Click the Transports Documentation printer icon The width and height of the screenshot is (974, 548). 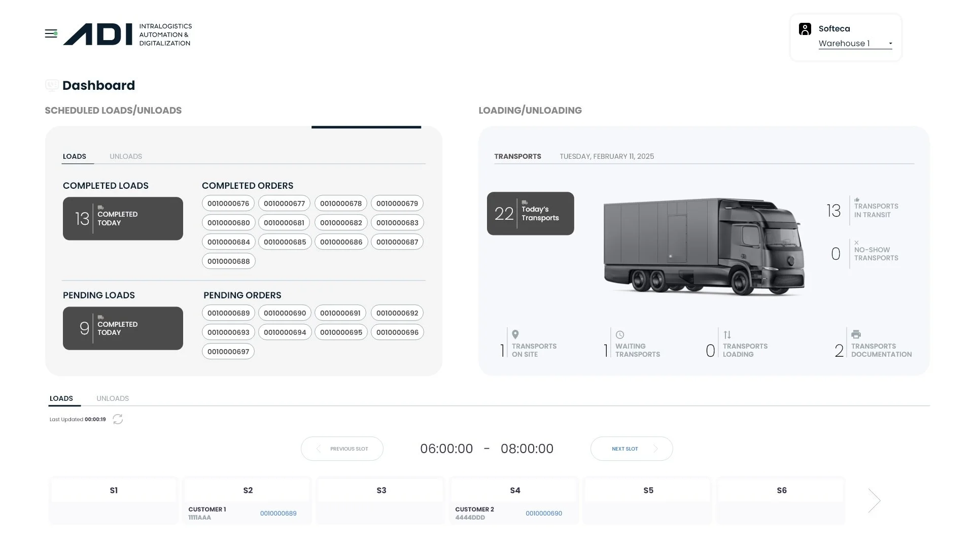856,334
